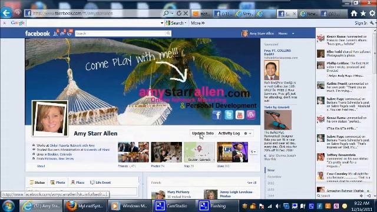This screenshot has width=377, height=212.
Task: Select the Life Event tab in composer
Action: pyautogui.click(x=100, y=183)
